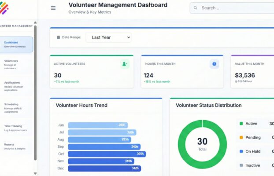
Task: Click the calendar icon beside Date Range
Action: point(58,37)
